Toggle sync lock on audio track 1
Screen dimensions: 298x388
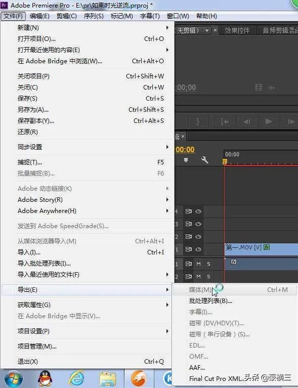click(189, 264)
